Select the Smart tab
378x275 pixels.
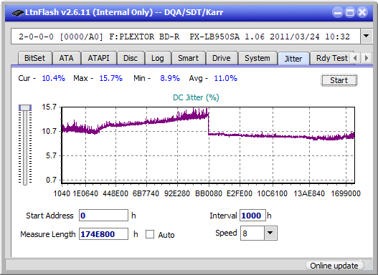pos(188,58)
